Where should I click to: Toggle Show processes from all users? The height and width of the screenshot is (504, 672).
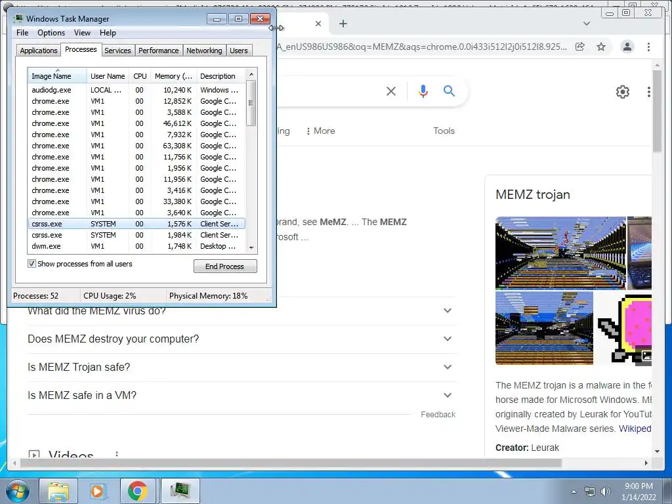click(31, 264)
